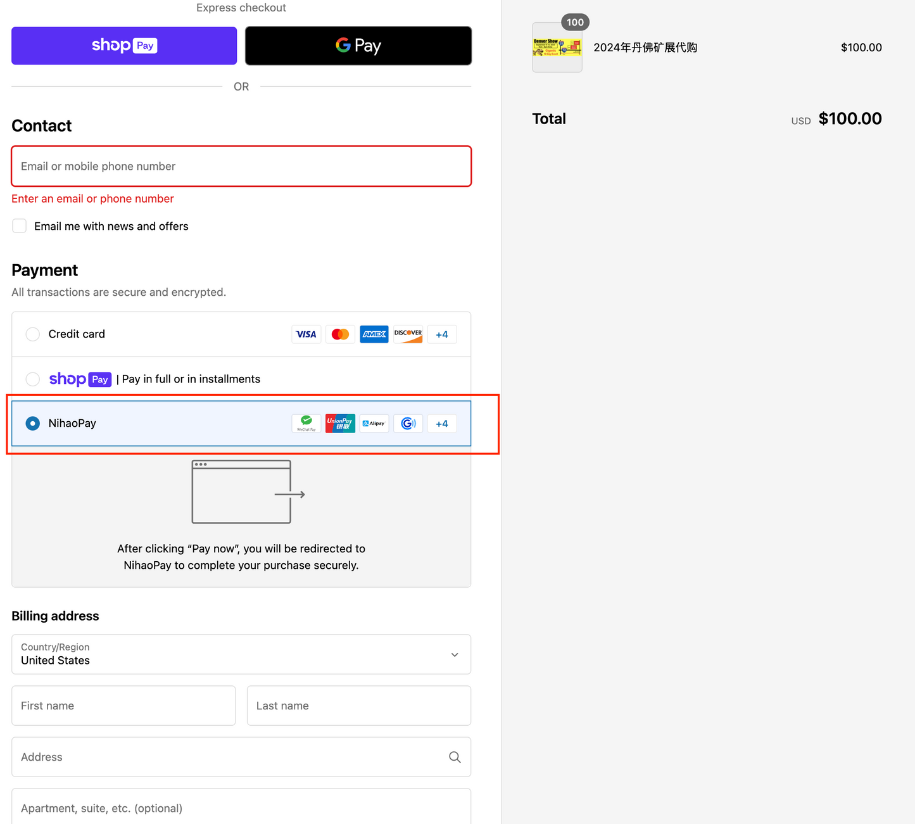Click the product name 2024年丹佛矿展代购
This screenshot has height=824, width=915.
(x=645, y=48)
